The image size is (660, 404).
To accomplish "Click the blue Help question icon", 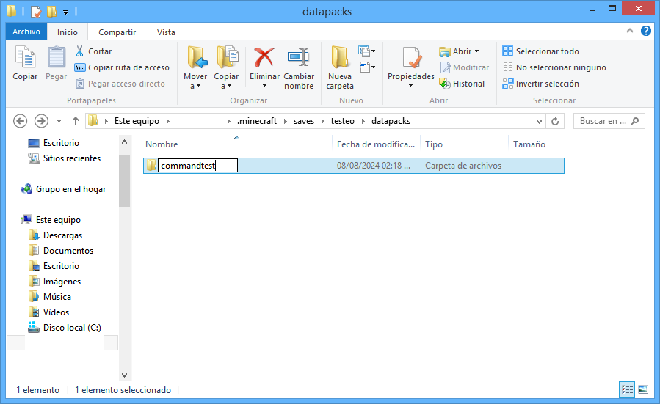I will (646, 31).
